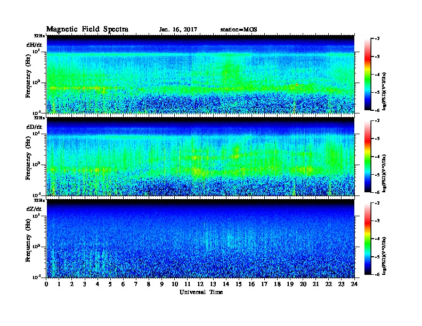Click the dZ/dt panel color scale bar
Screen dimensions: 422x326
pyautogui.click(x=368, y=239)
